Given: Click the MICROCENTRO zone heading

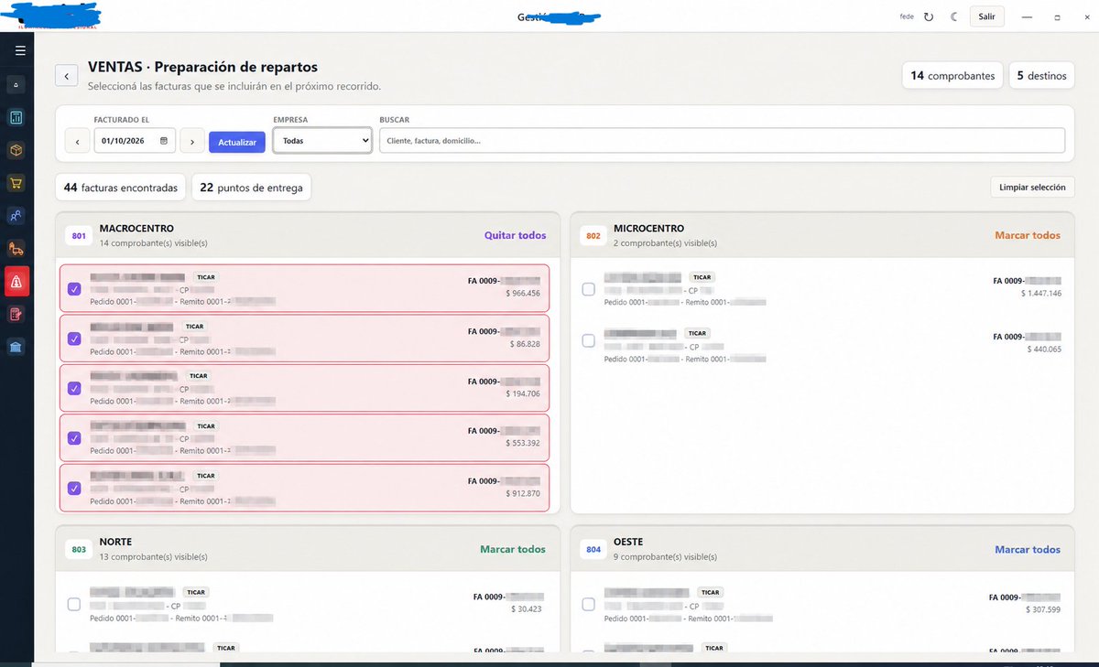Looking at the screenshot, I should coord(648,229).
